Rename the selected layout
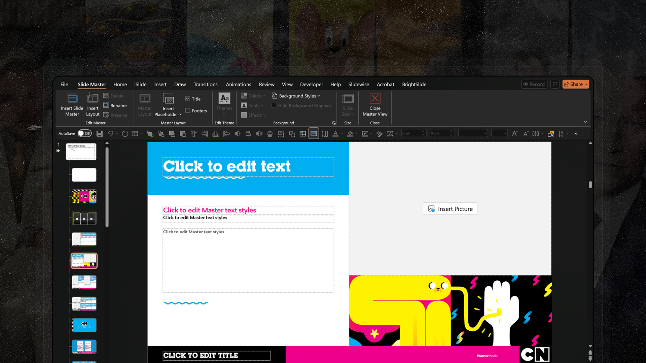 115,106
